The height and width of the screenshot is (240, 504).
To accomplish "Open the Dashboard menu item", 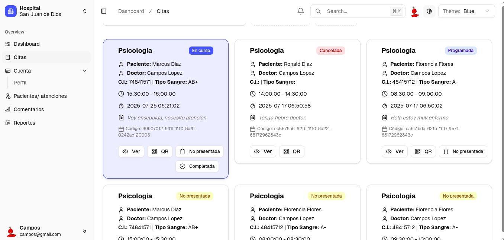I will point(46,44).
